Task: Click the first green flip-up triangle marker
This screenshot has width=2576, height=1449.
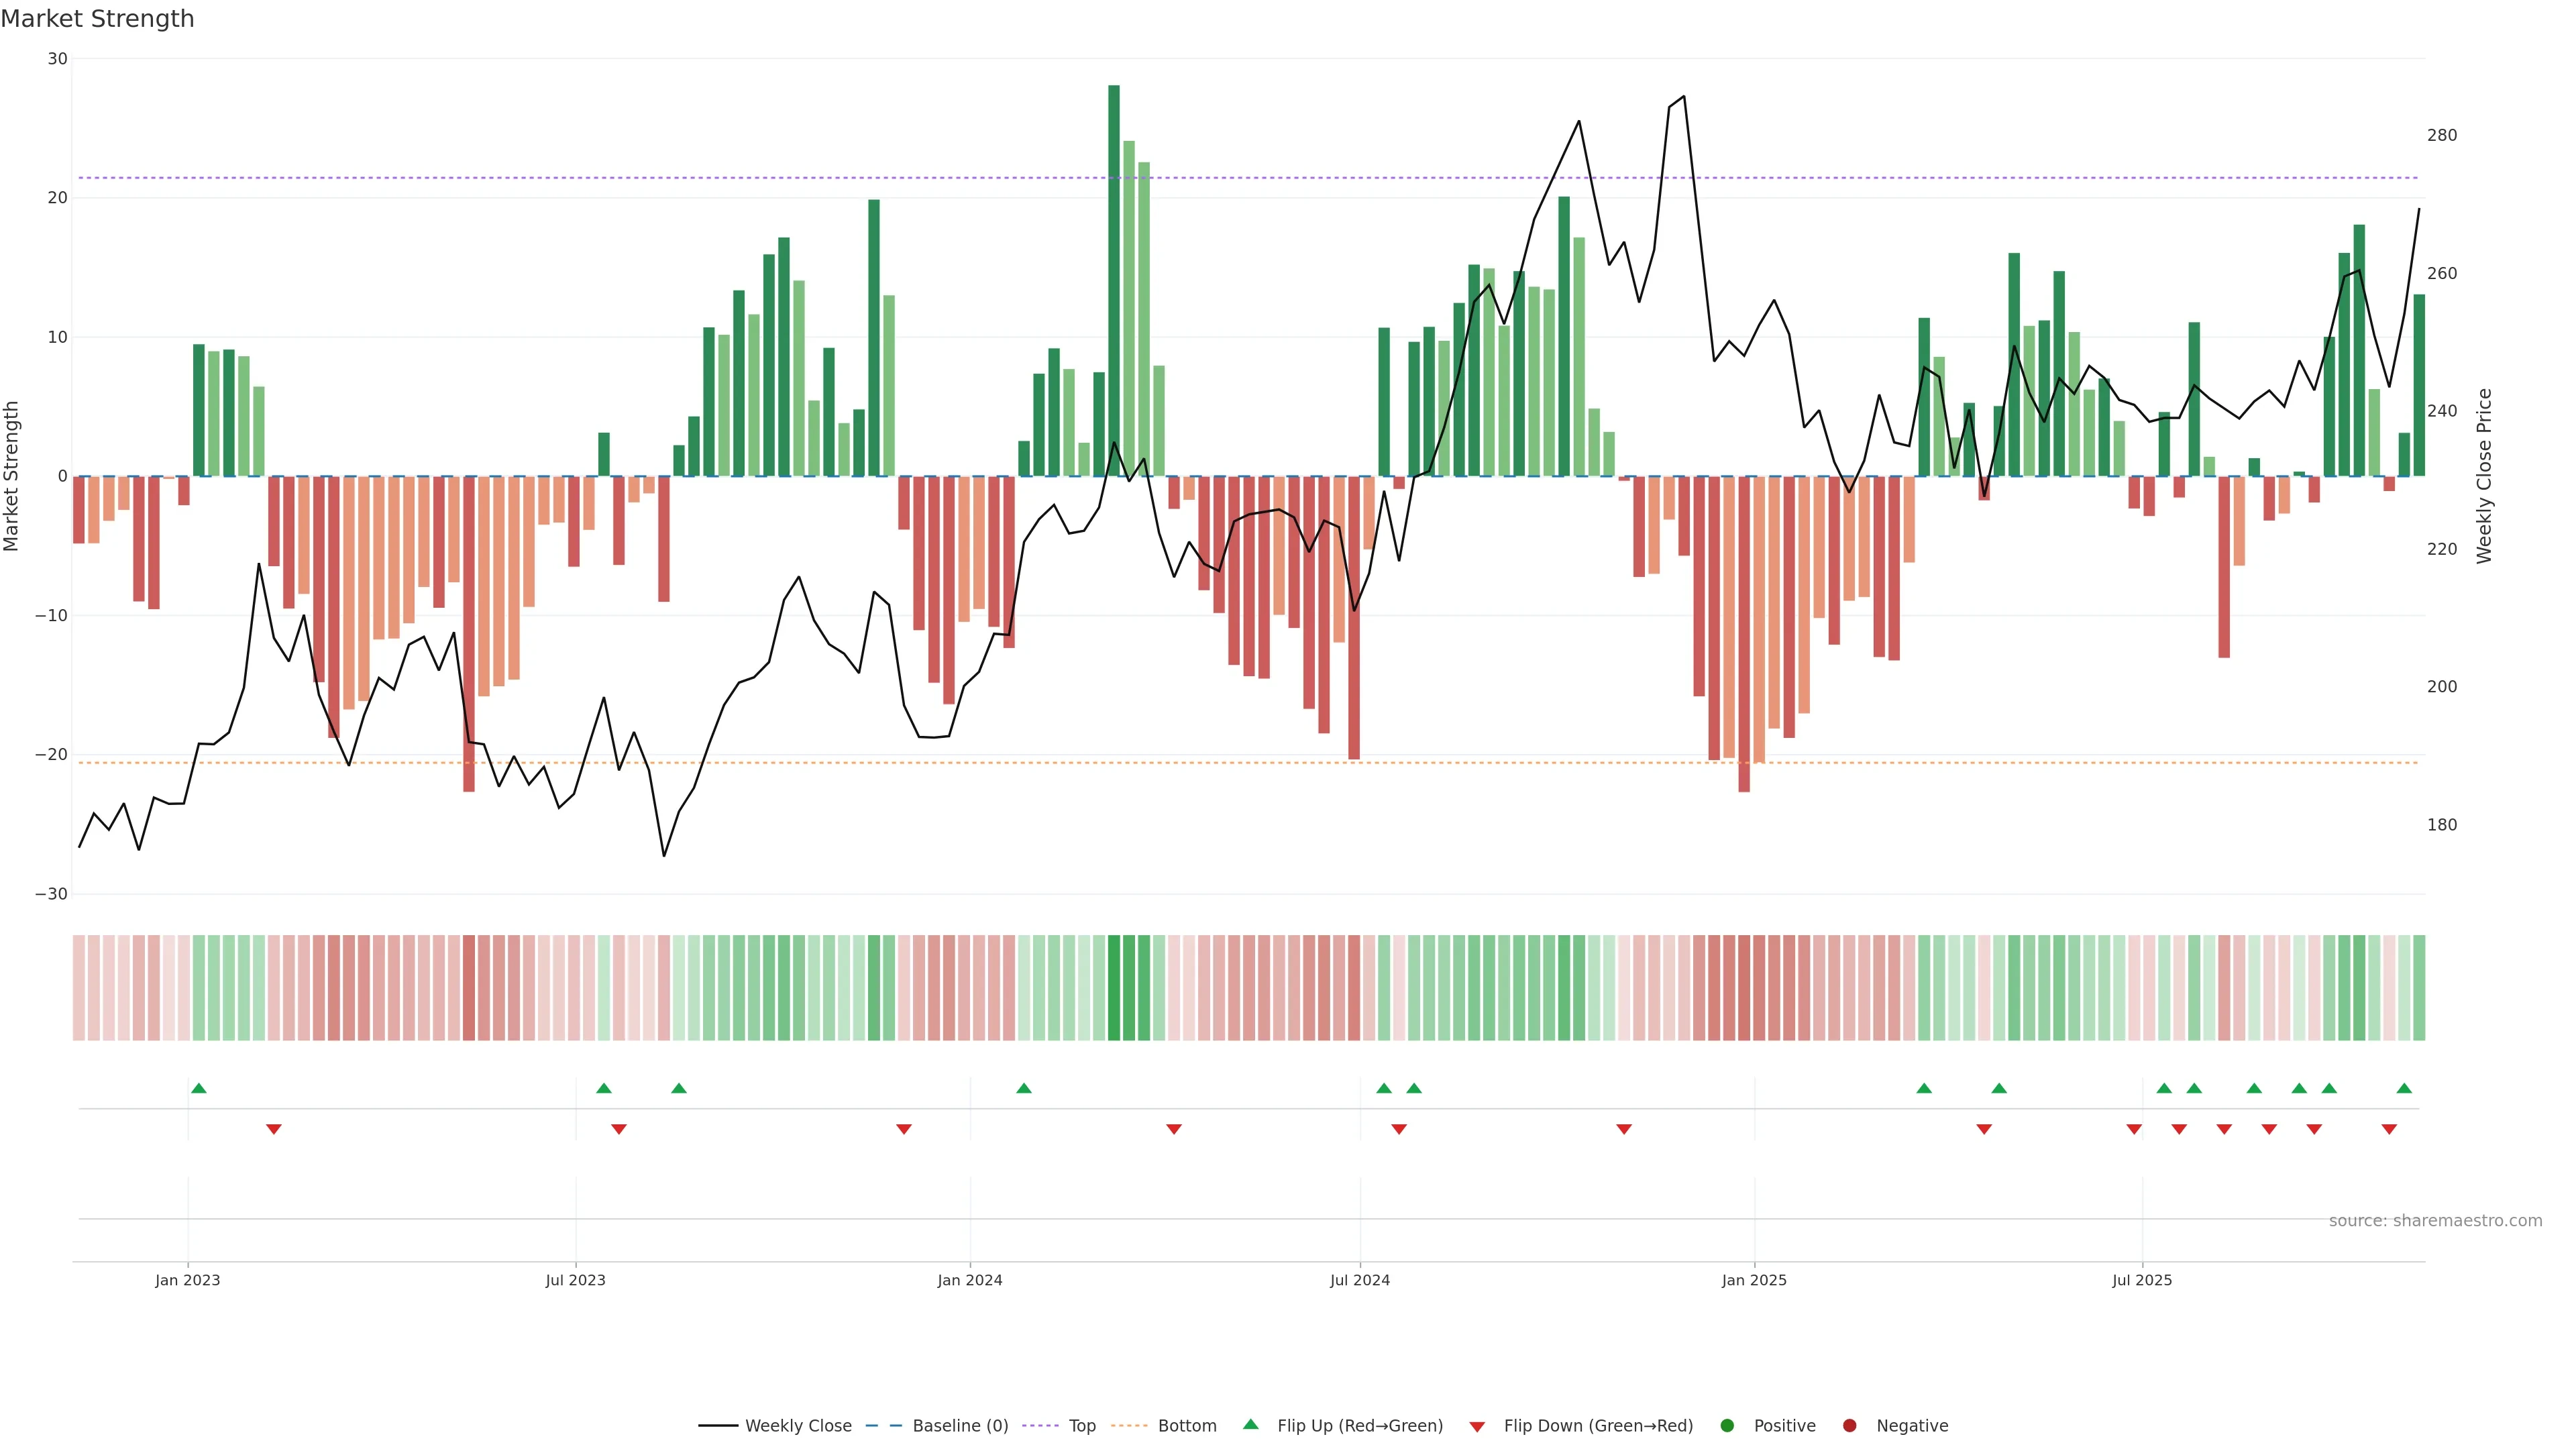Action: [x=198, y=1088]
